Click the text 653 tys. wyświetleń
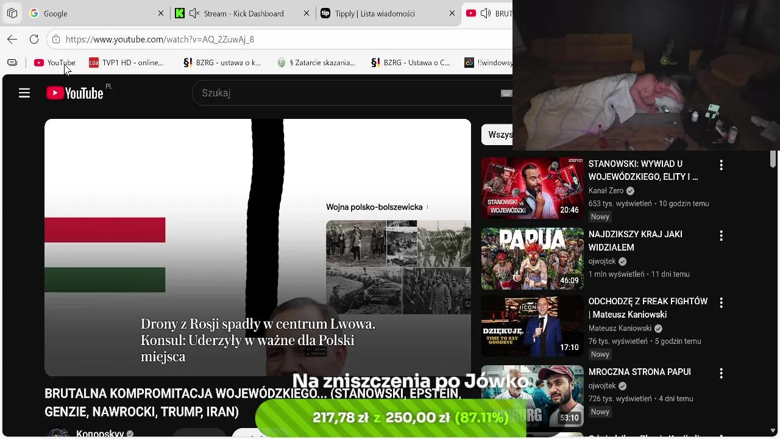This screenshot has width=780, height=439. point(620,204)
